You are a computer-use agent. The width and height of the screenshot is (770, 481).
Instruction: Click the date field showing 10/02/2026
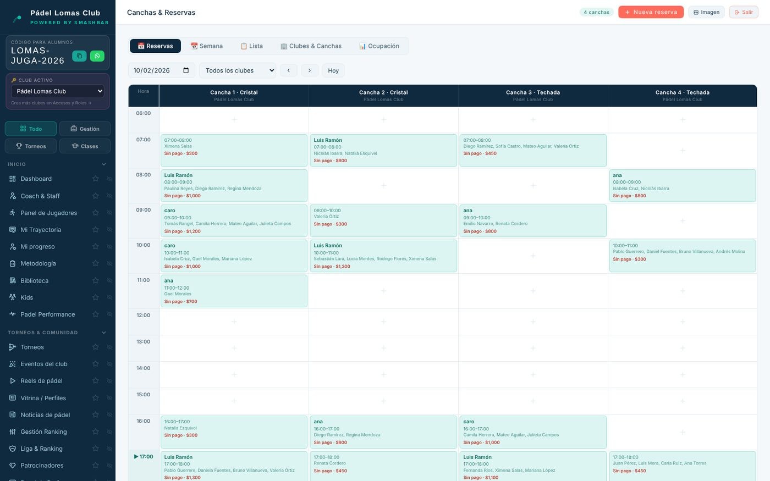click(x=161, y=70)
